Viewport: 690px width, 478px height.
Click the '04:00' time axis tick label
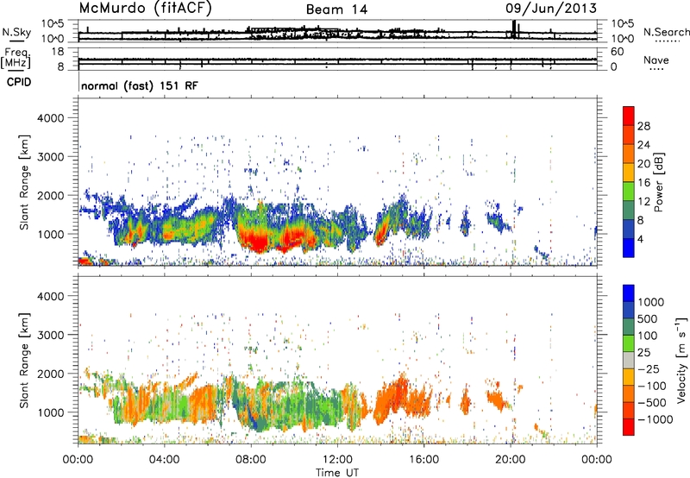click(164, 460)
